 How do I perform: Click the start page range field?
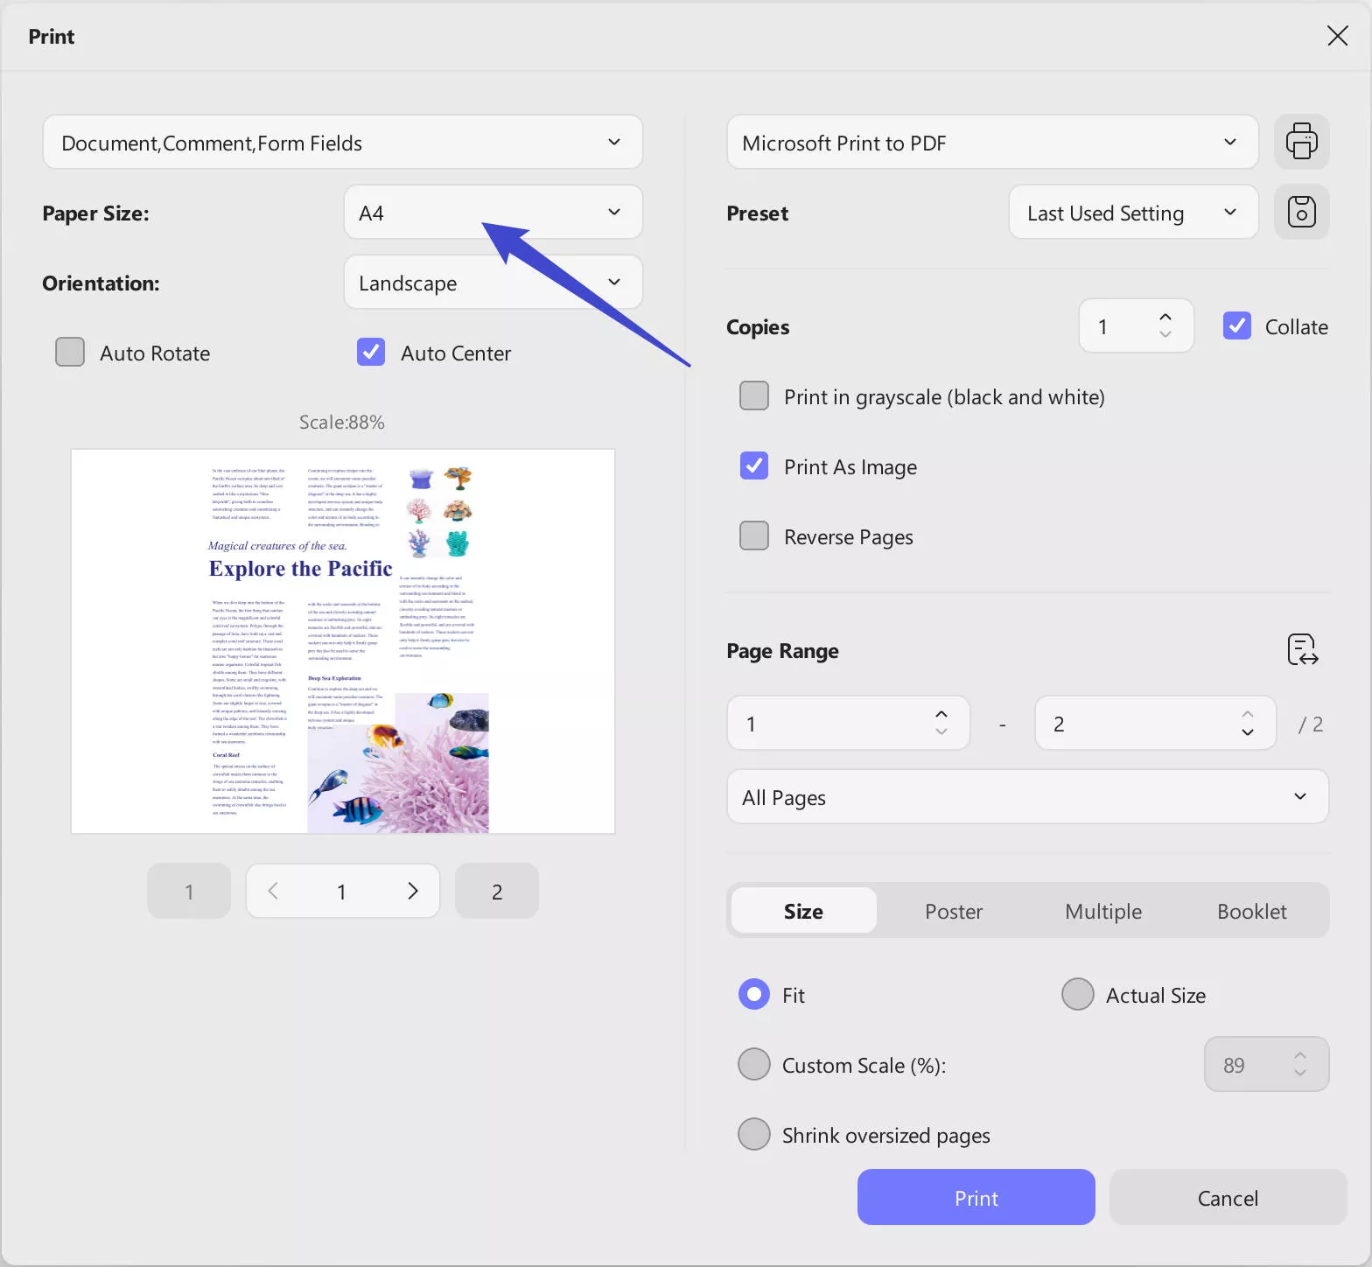pyautogui.click(x=849, y=723)
